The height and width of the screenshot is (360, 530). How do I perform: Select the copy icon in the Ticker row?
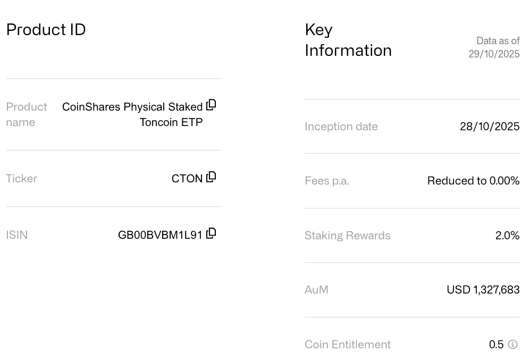[211, 177]
